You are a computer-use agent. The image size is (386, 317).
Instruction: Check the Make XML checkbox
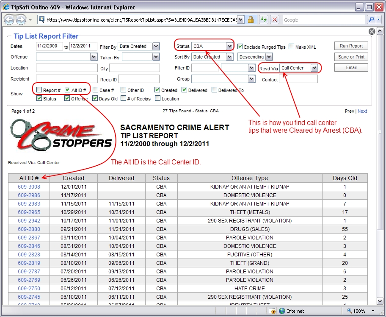coord(291,46)
